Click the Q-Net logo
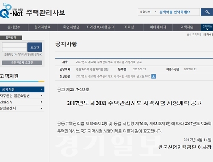The image size is (213, 162). pyautogui.click(x=11, y=11)
